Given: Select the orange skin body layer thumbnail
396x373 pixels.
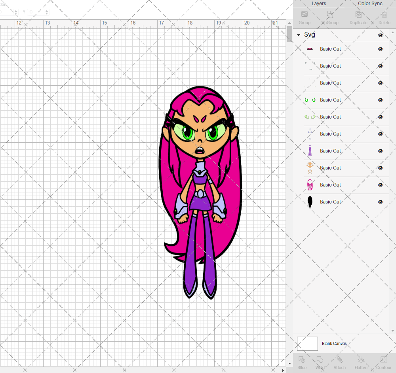Looking at the screenshot, I should (310, 168).
